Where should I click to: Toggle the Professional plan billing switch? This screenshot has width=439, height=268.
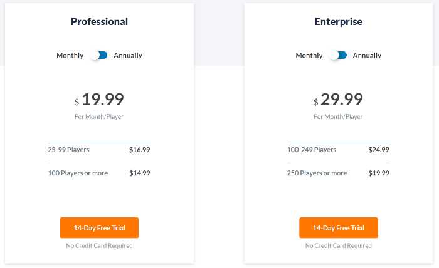[x=99, y=56]
